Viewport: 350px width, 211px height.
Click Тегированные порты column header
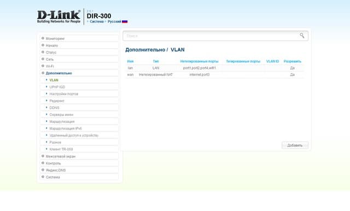[243, 61]
